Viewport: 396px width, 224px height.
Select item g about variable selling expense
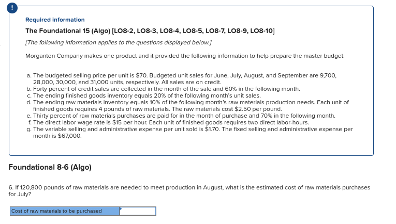click(189, 132)
